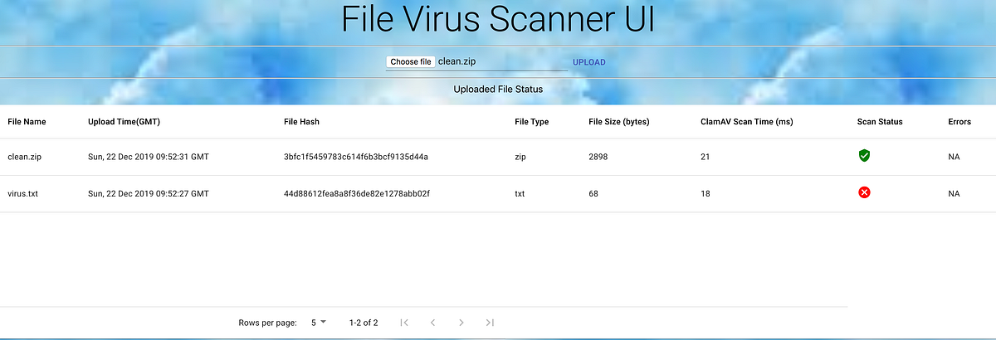Click the Upload Time(GMT) column header

[x=124, y=122]
